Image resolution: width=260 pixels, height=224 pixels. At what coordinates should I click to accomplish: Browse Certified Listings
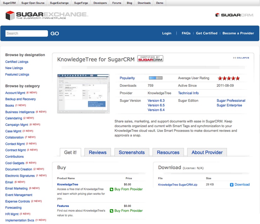(x=17, y=62)
